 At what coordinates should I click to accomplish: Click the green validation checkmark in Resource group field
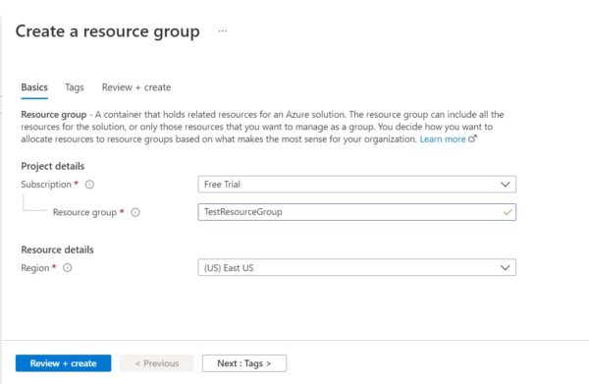[x=508, y=212]
